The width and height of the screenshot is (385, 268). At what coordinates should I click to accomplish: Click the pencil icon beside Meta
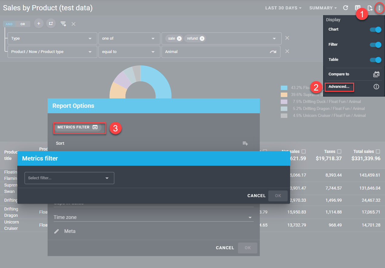pos(57,231)
